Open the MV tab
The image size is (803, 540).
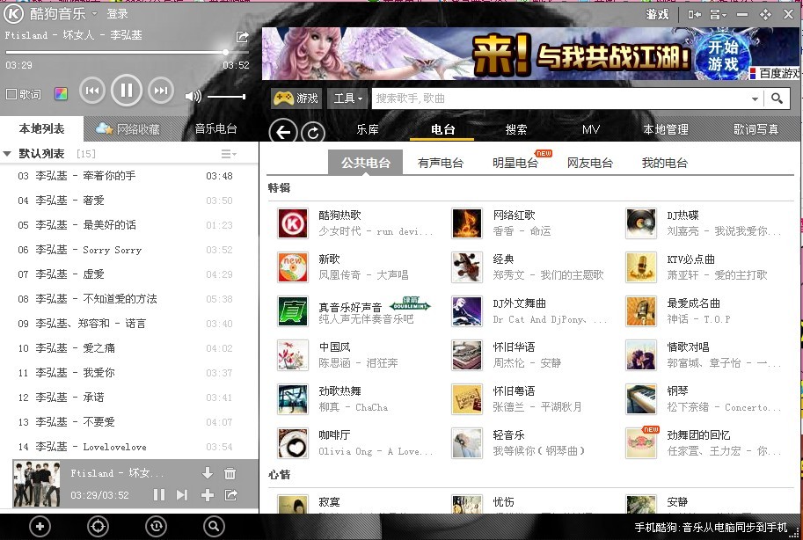click(x=590, y=129)
